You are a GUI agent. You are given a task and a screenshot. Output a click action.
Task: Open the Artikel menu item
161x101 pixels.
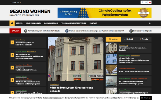point(19,23)
